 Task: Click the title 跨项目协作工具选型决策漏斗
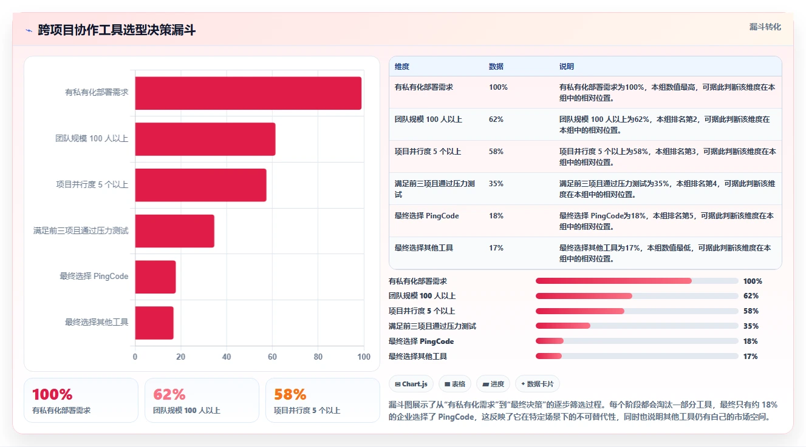click(117, 30)
